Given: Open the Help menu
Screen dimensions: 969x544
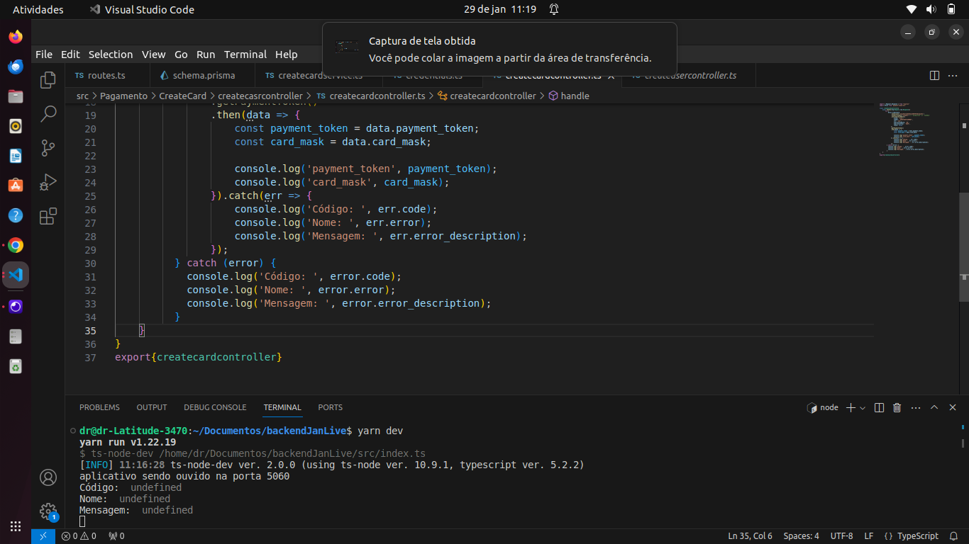Looking at the screenshot, I should (x=287, y=55).
